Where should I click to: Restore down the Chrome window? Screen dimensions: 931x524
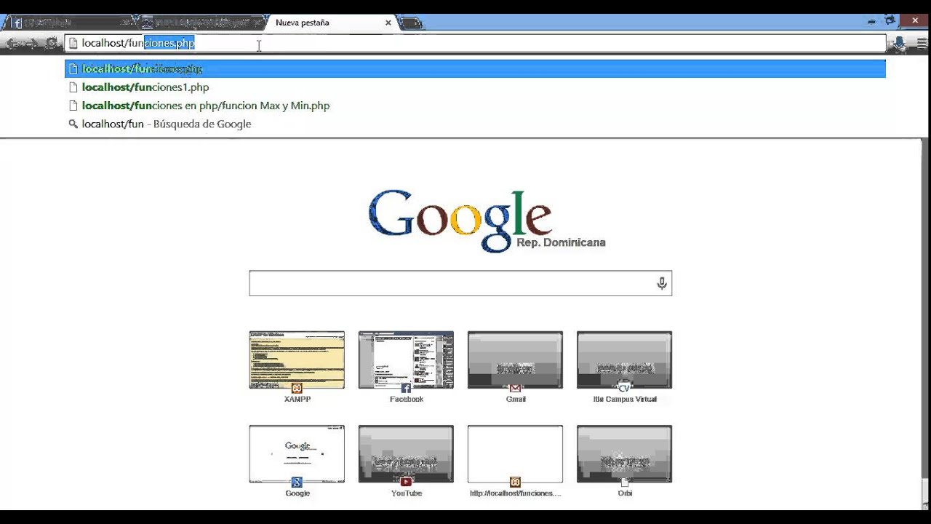(x=890, y=21)
